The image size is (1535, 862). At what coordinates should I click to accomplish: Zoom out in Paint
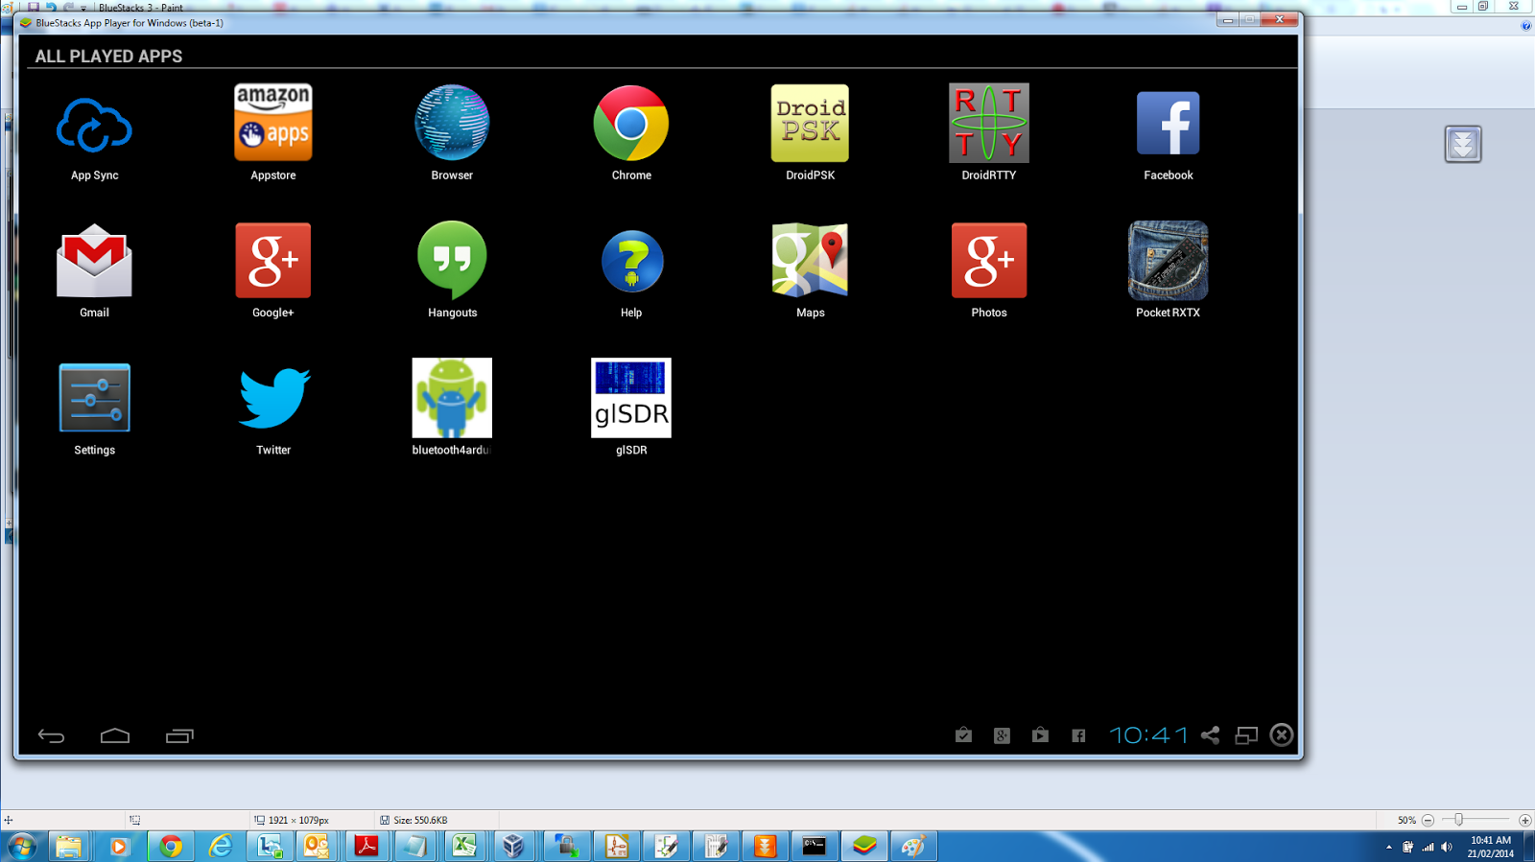pos(1428,820)
